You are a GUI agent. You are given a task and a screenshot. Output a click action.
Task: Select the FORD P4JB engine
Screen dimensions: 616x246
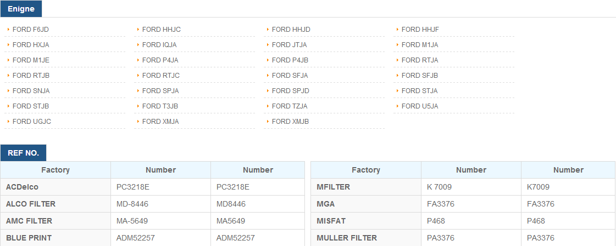tap(290, 60)
